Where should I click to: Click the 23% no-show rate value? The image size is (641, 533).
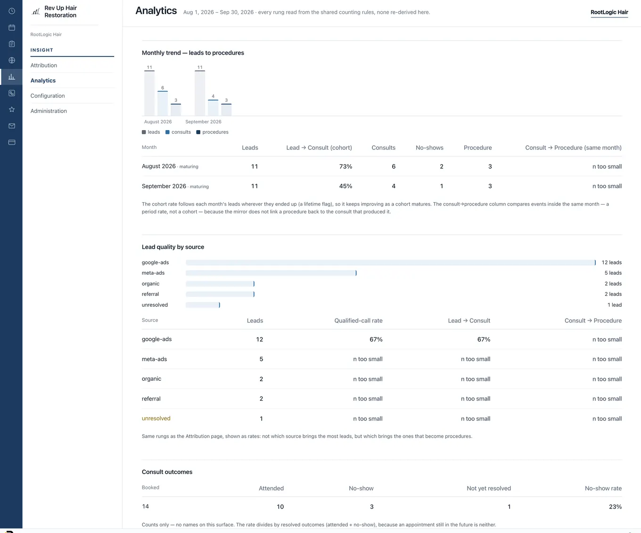[x=615, y=507]
